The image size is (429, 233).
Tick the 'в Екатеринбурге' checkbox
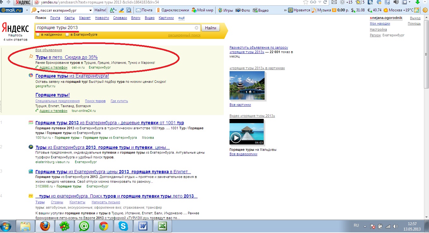tap(67, 35)
